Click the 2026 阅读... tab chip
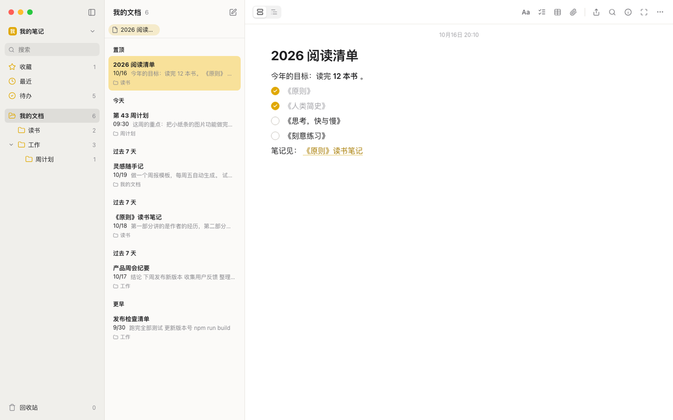 point(134,30)
